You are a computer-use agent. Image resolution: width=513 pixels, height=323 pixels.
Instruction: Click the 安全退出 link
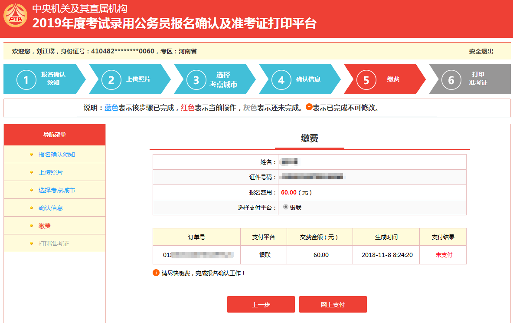pos(481,51)
